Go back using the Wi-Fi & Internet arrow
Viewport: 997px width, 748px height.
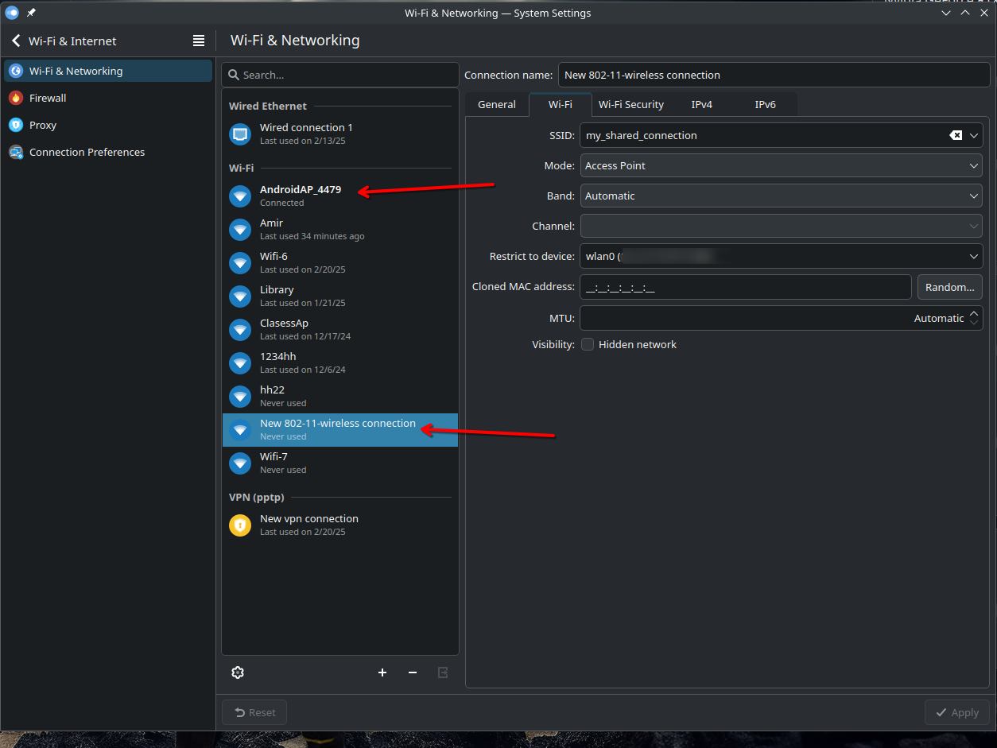(16, 41)
